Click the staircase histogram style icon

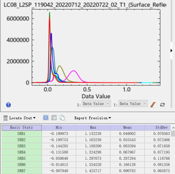153,105
